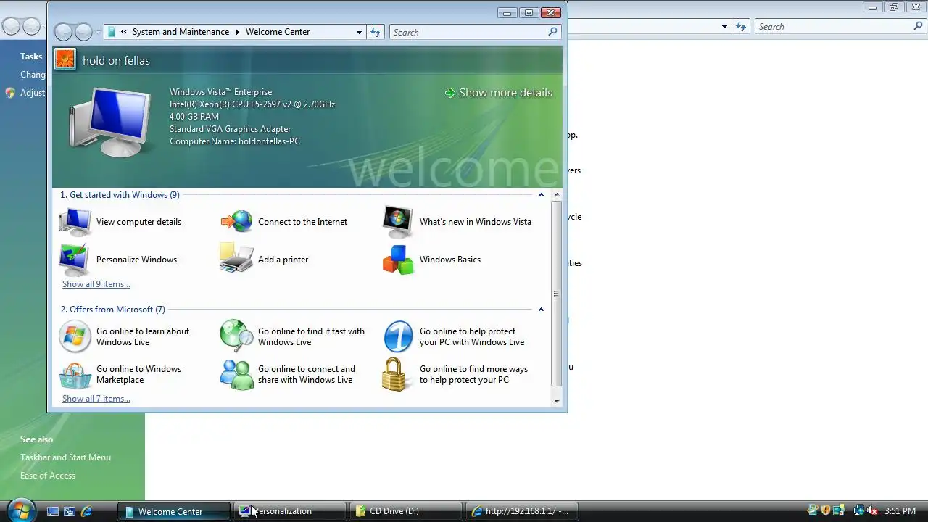Open What's new in Windows Vista icon

397,222
